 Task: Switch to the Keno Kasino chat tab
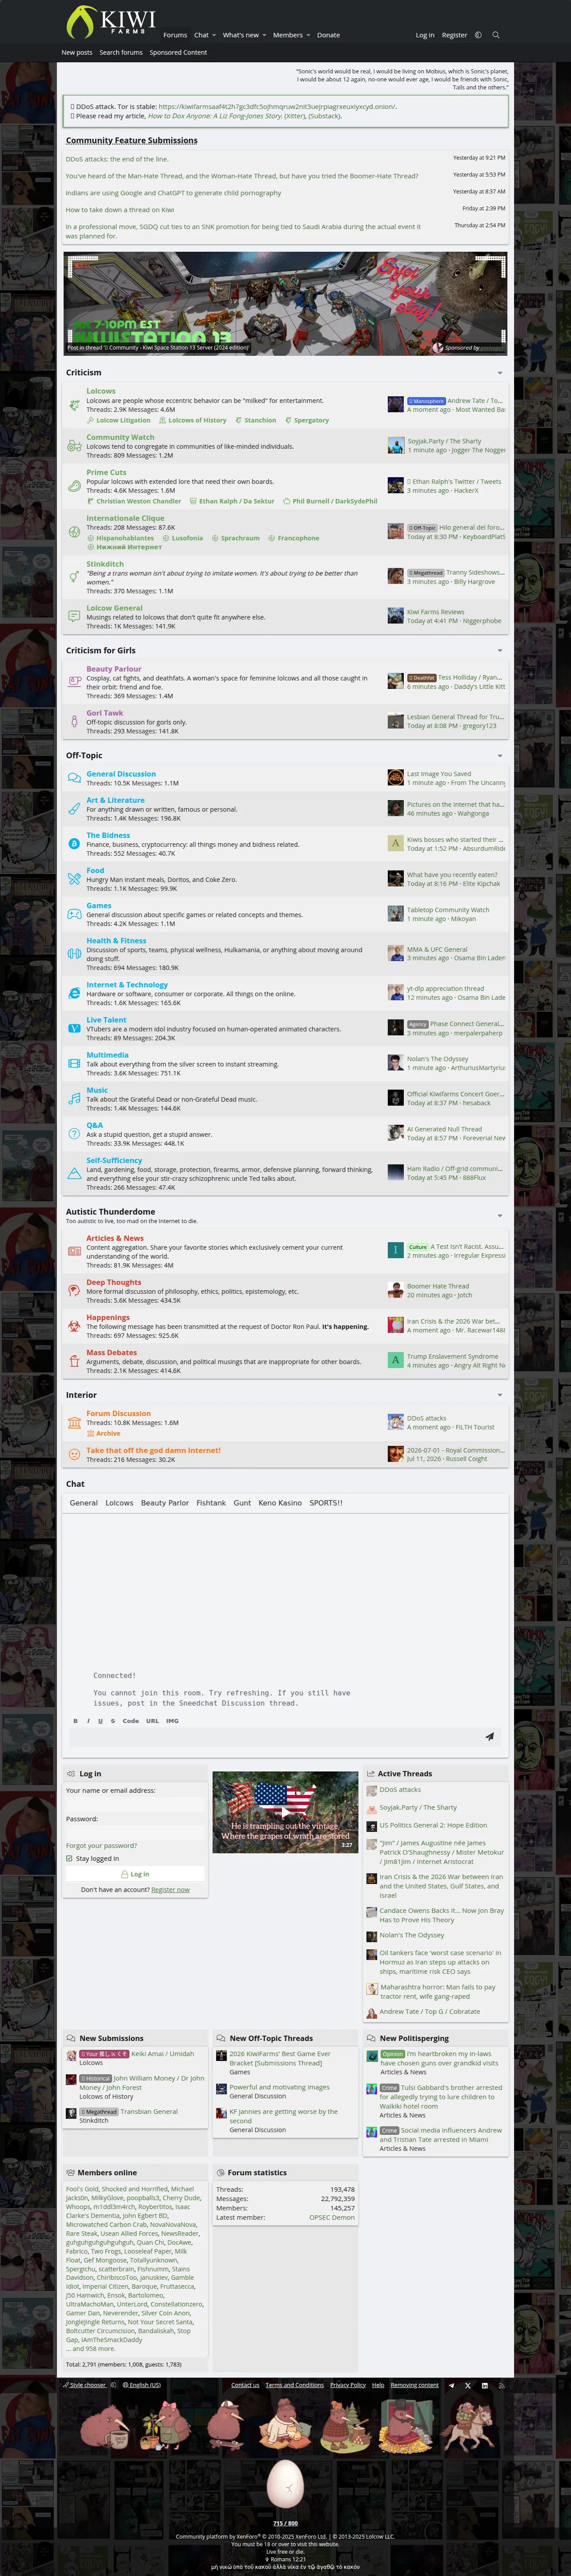(x=280, y=1503)
